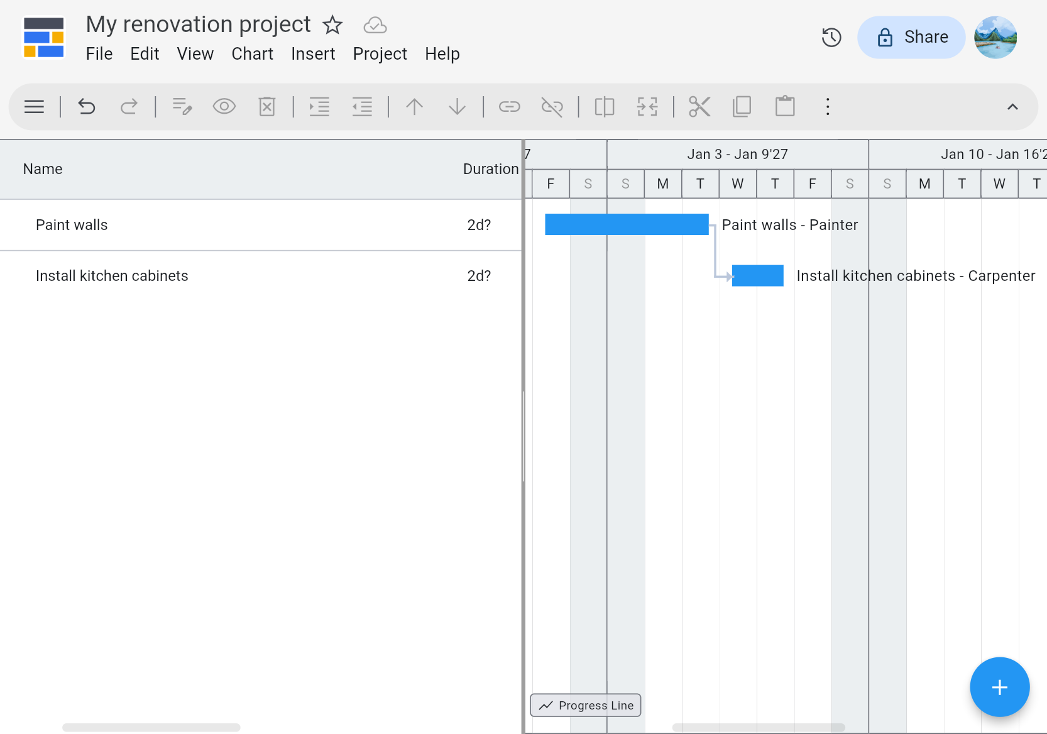This screenshot has height=734, width=1047.
Task: Open the hamburger menu in toolbar
Action: click(x=34, y=107)
